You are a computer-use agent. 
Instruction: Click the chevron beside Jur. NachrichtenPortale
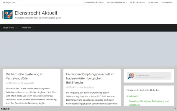[x=103, y=3]
